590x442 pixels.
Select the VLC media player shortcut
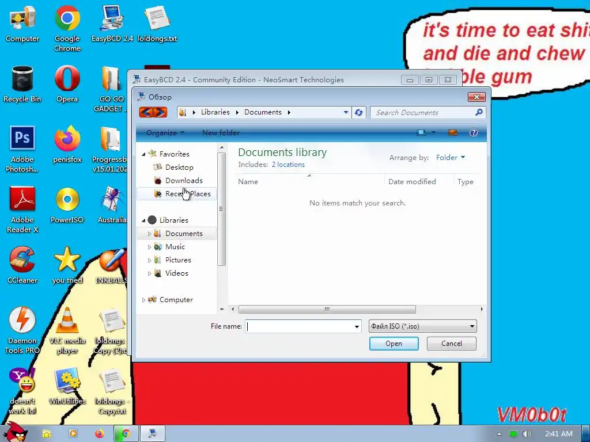67,330
